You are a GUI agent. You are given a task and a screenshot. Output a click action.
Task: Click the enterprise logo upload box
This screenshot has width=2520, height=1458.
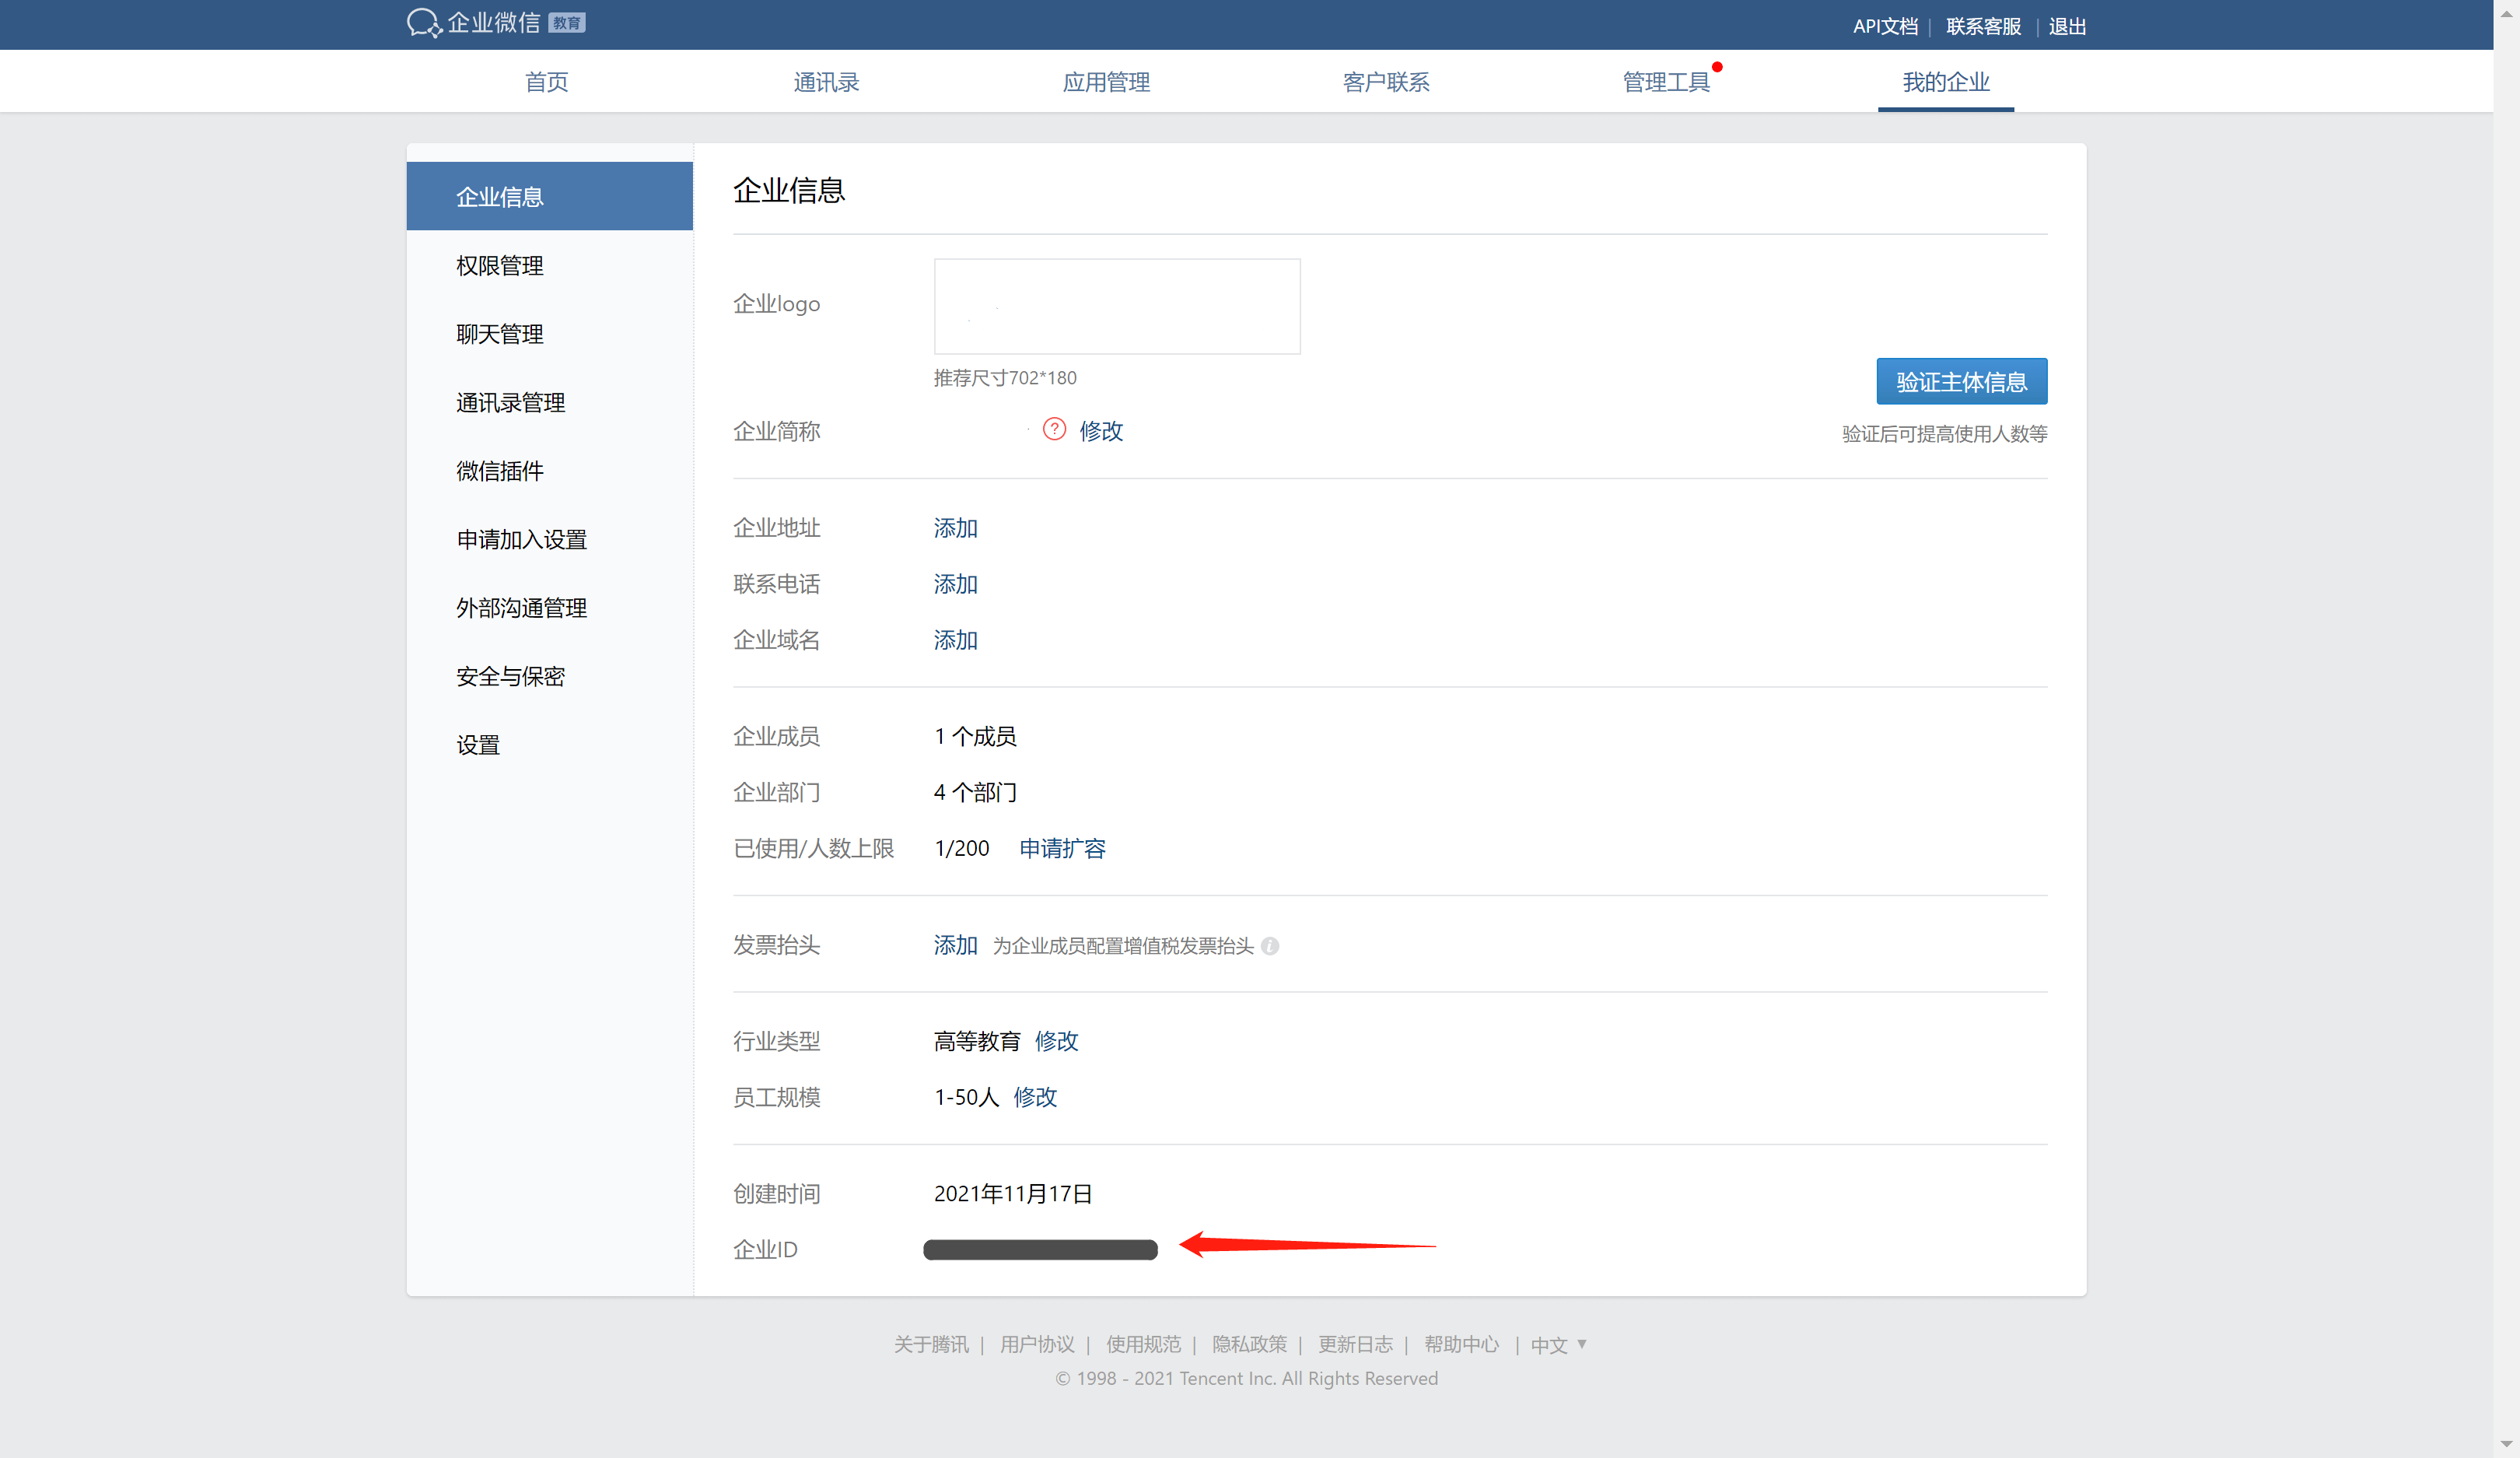coord(1117,306)
